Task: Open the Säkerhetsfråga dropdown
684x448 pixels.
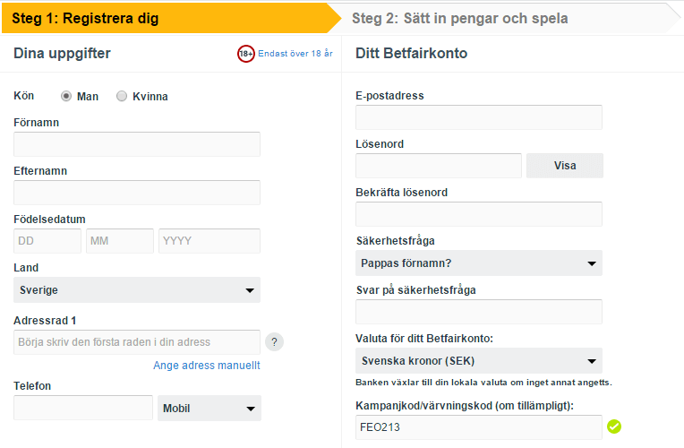Action: 479,263
